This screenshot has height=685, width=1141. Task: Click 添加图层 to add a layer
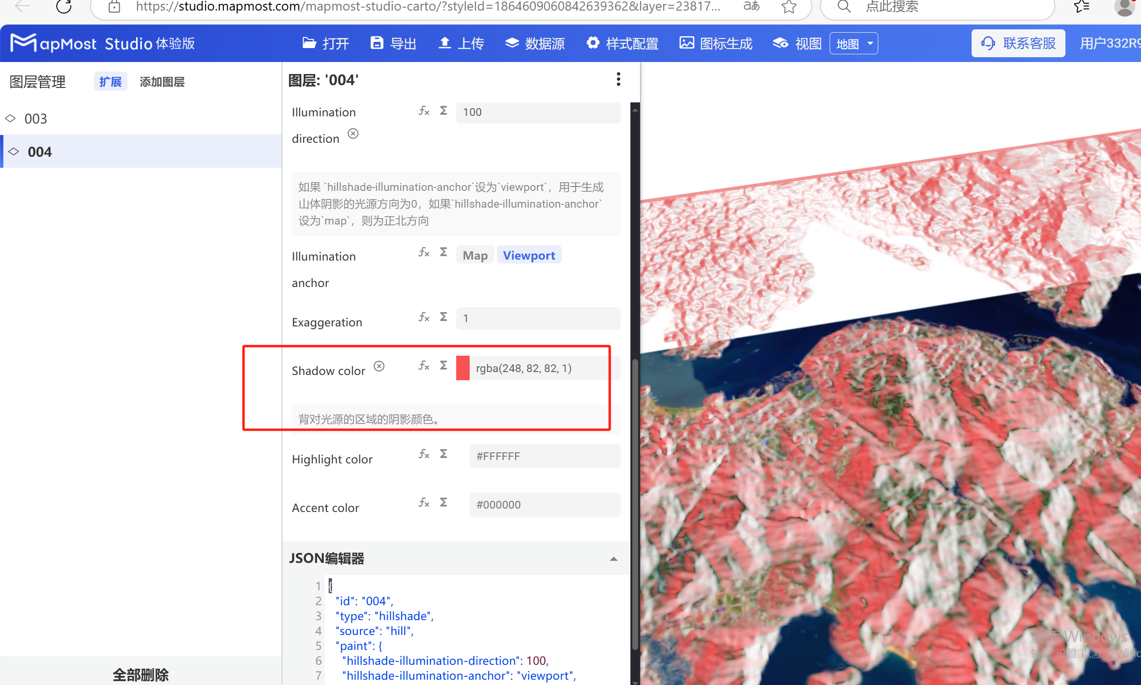tap(162, 82)
